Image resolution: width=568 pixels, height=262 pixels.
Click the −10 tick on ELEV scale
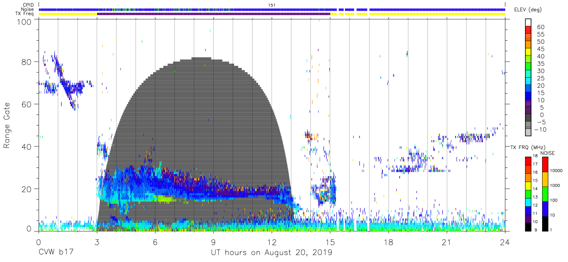[x=539, y=130]
